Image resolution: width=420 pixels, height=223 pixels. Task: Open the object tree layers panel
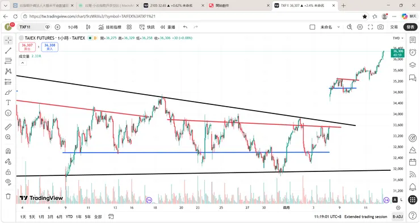[413, 65]
